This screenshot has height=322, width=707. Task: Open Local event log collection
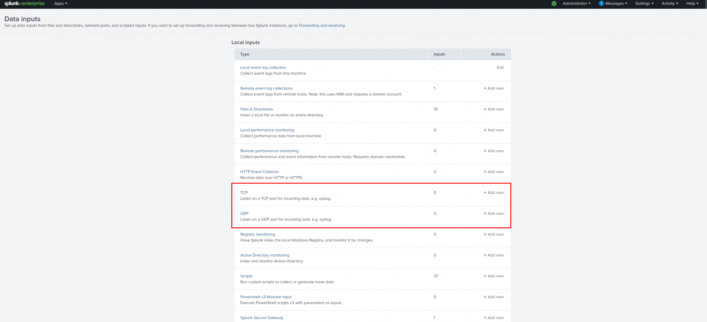click(x=263, y=68)
